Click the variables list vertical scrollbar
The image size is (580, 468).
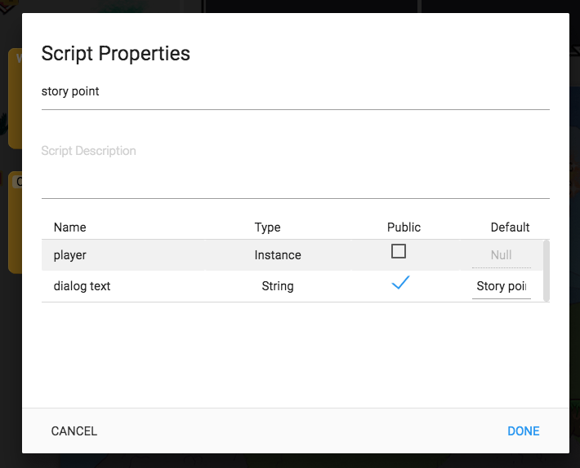546,270
